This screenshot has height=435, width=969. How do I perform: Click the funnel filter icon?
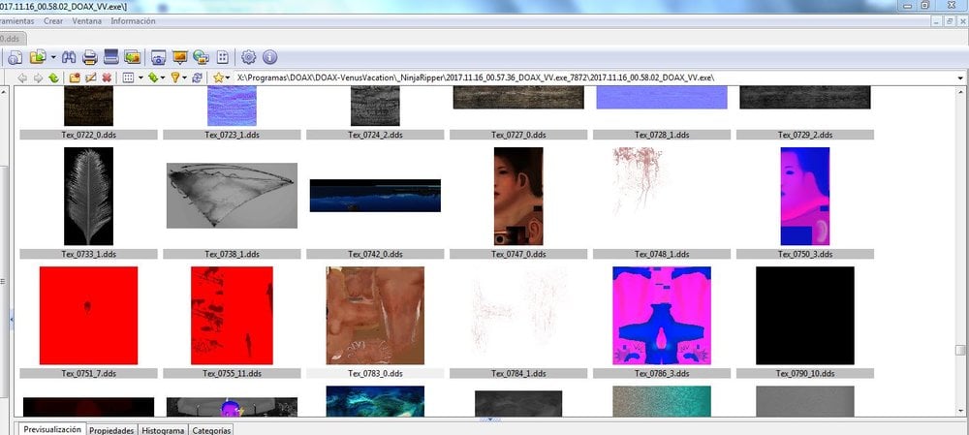174,78
